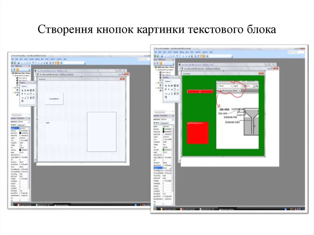The width and height of the screenshot is (314, 235).
Task: Select the CommandButton tool in the Toolbox
Action: point(33,94)
